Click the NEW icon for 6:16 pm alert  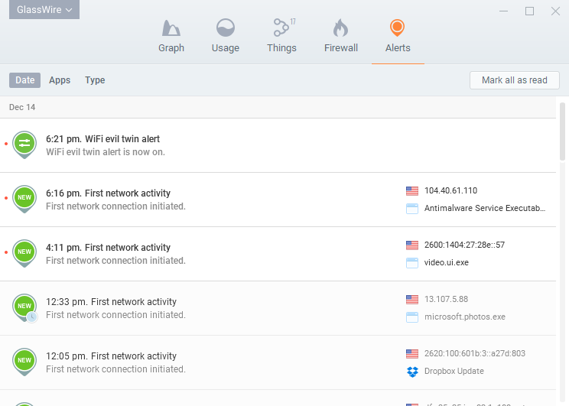(x=24, y=200)
